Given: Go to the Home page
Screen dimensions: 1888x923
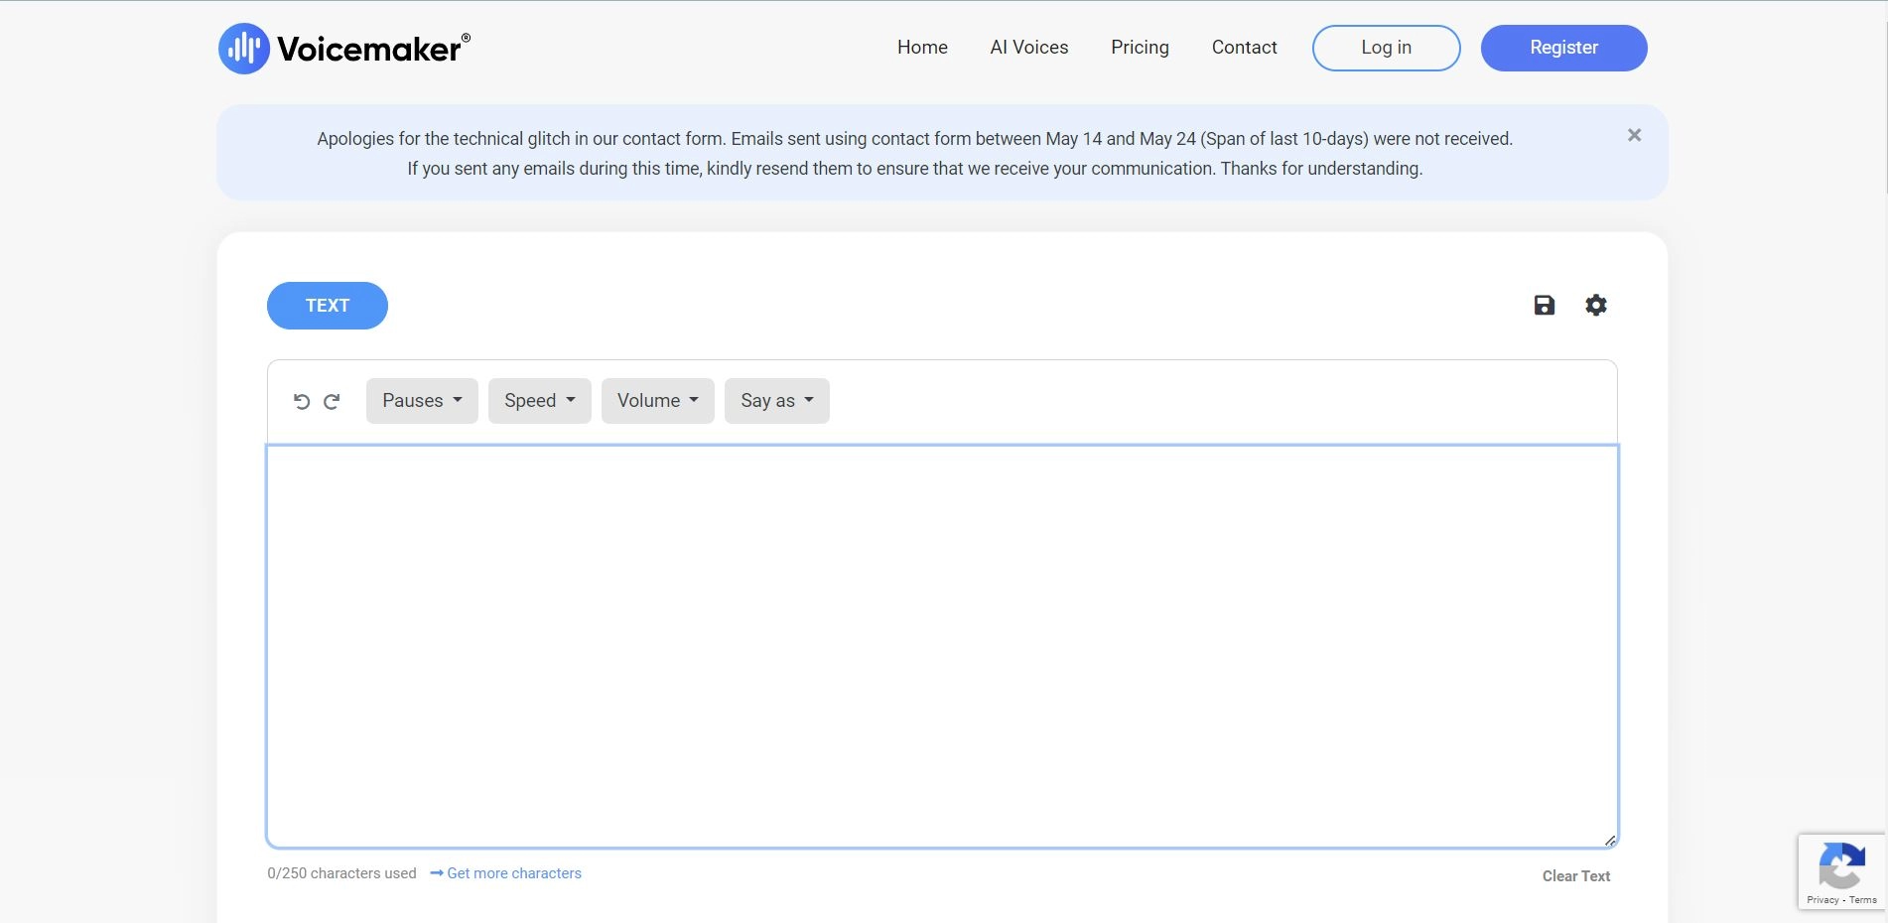Looking at the screenshot, I should pos(922,48).
